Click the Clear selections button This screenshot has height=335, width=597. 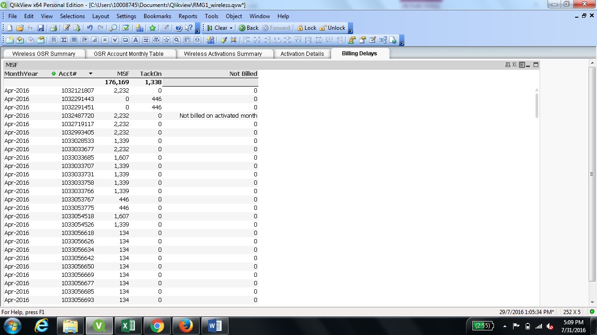point(217,28)
